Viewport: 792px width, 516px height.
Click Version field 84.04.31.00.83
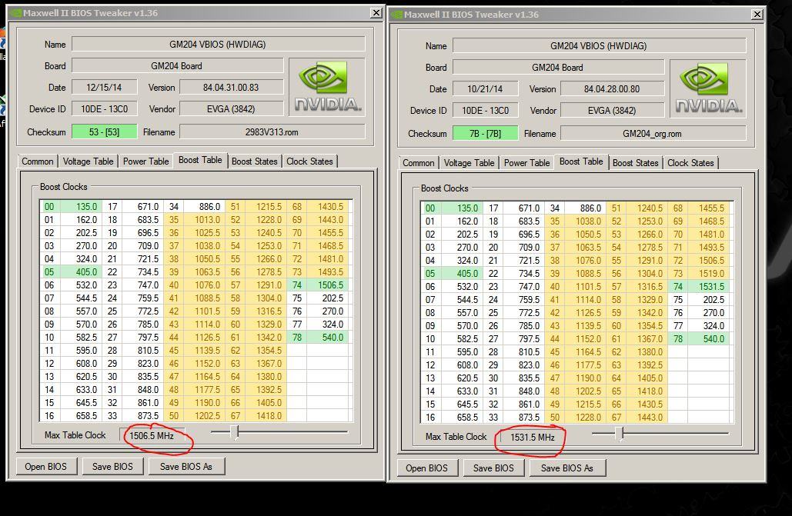coord(232,88)
